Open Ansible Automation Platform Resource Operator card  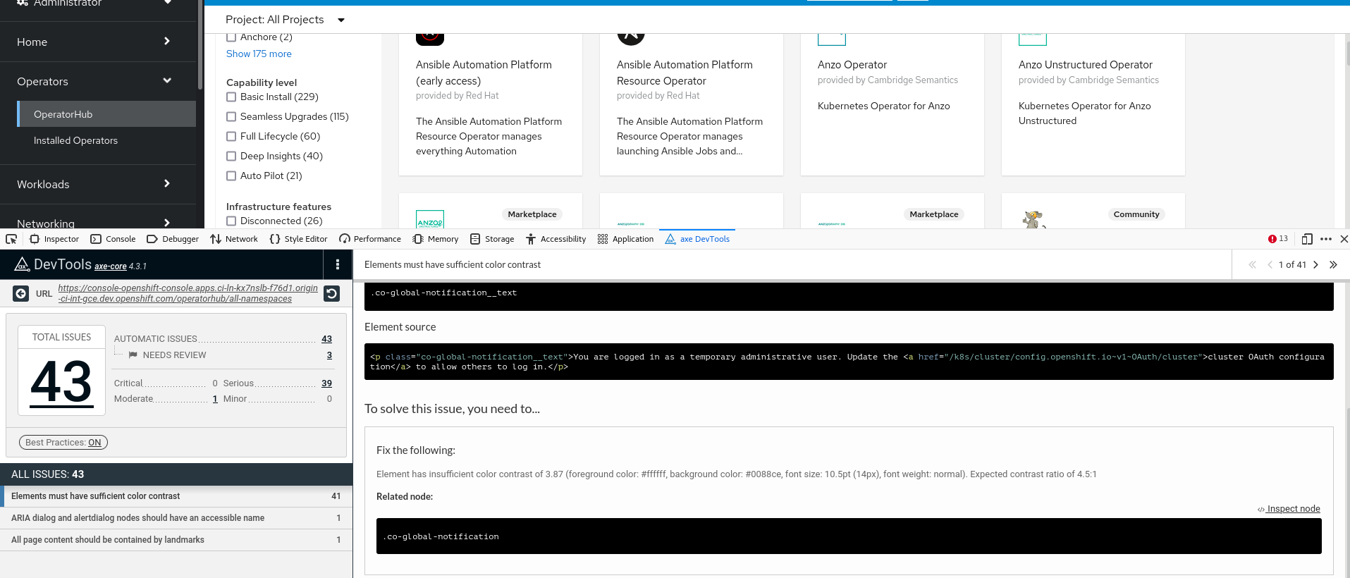(x=691, y=104)
